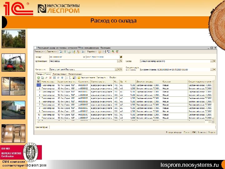Viewport: 225px width, 169px height.
Task: Click the table's vertical scrollbar down arrow
Action: [x=213, y=119]
